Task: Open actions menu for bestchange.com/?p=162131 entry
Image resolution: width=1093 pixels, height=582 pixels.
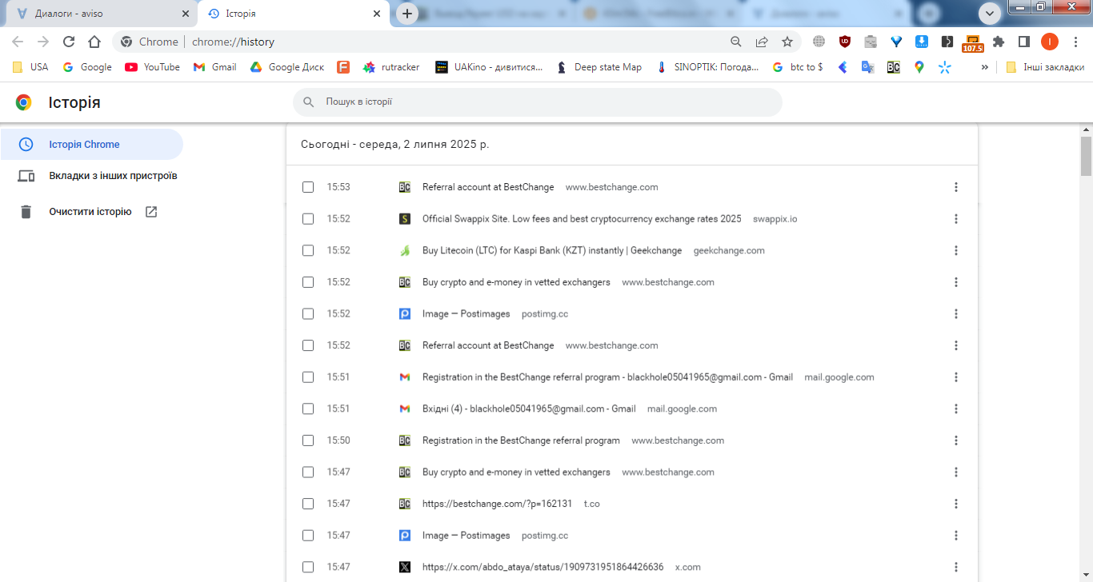Action: 955,504
